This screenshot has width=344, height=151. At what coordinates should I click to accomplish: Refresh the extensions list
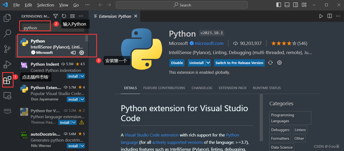click(x=64, y=16)
